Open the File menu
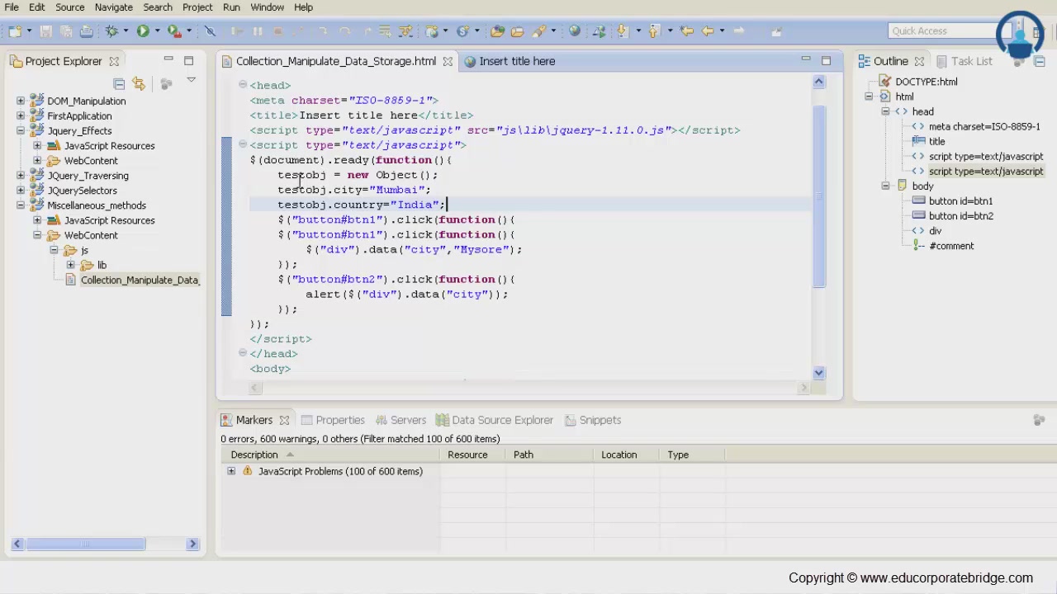1057x594 pixels. tap(12, 7)
